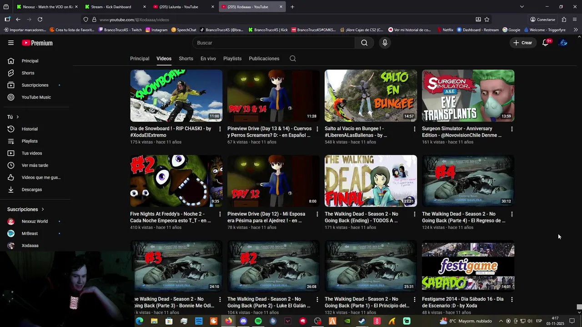Bookmark this page with star icon
The height and width of the screenshot is (327, 582).
tap(487, 20)
